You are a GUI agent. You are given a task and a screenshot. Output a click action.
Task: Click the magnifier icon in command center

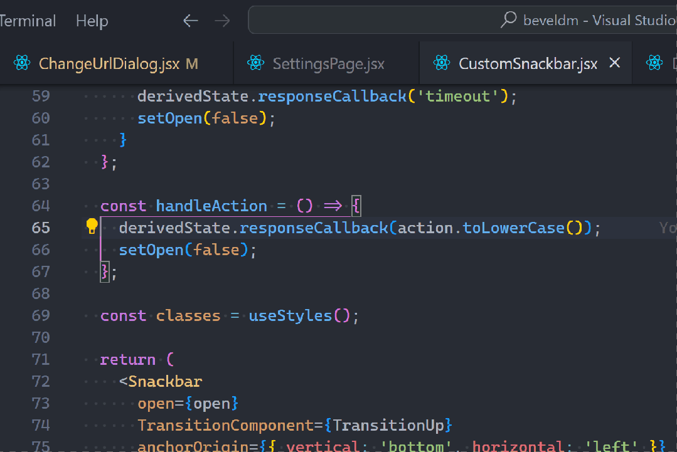(x=508, y=20)
